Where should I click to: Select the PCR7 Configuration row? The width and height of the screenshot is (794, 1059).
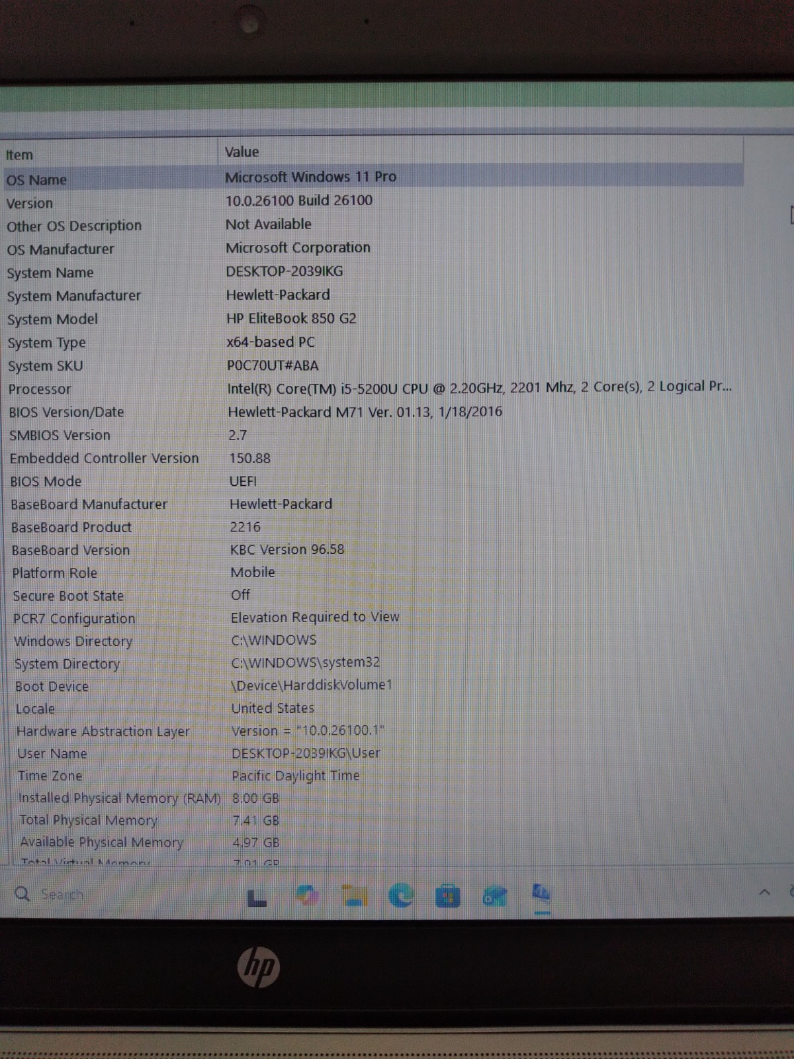(x=372, y=618)
